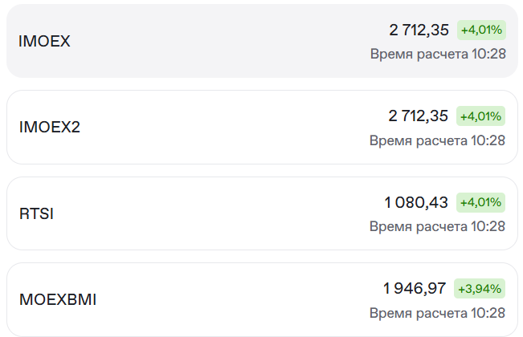Click the RTSI calculation time text
The height and width of the screenshot is (337, 523).
tap(438, 226)
